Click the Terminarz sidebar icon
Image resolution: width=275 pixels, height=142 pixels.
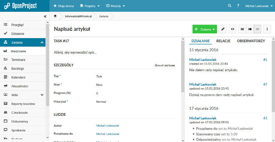5,60
